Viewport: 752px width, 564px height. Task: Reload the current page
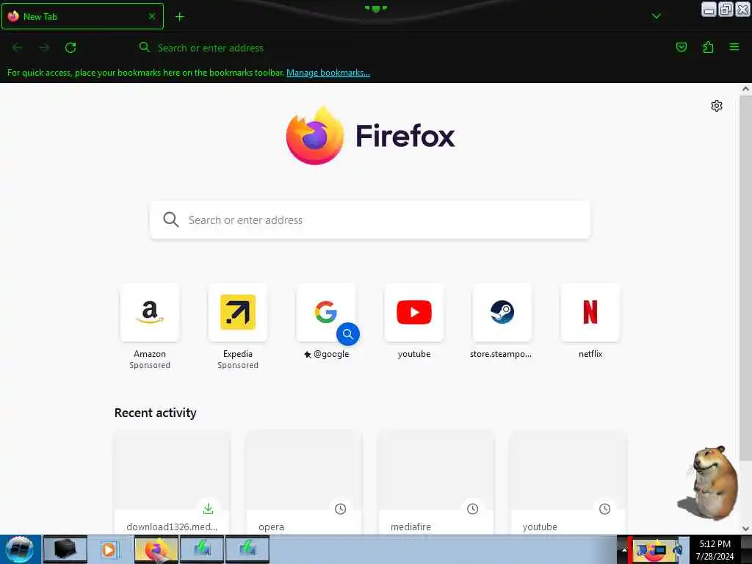click(x=70, y=48)
